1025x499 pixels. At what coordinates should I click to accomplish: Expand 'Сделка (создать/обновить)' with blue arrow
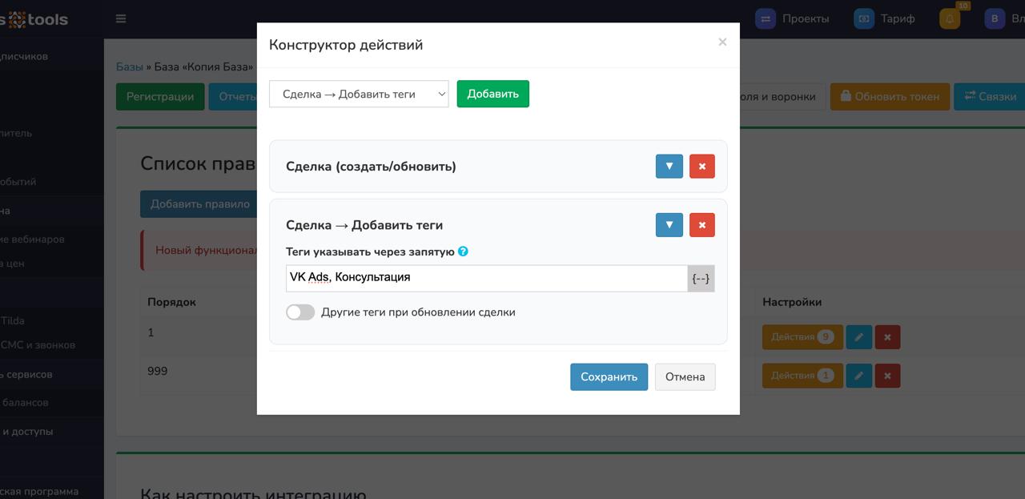pyautogui.click(x=669, y=167)
